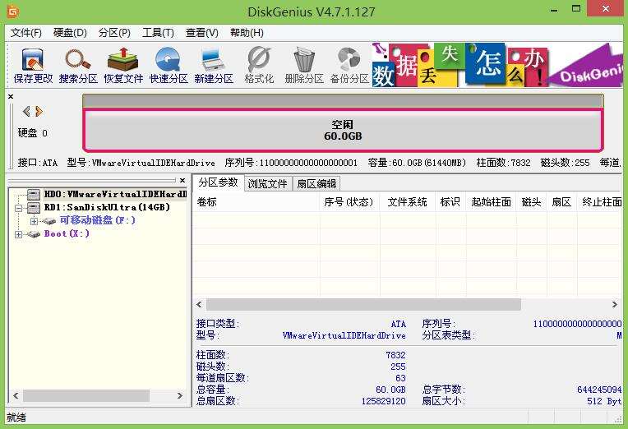Click partition table scrollbar left arrow
The image size is (628, 429).
[x=199, y=304]
